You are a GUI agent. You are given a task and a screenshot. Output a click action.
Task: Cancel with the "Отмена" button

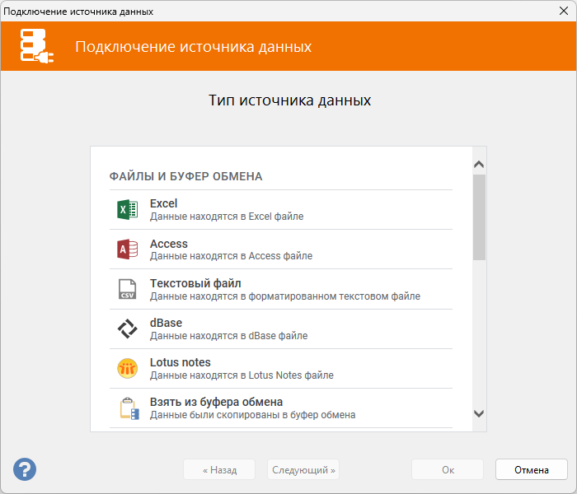pyautogui.click(x=532, y=469)
